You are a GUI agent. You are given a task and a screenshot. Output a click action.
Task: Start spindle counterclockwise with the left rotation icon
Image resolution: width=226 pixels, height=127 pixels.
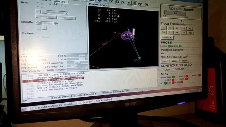(38, 23)
